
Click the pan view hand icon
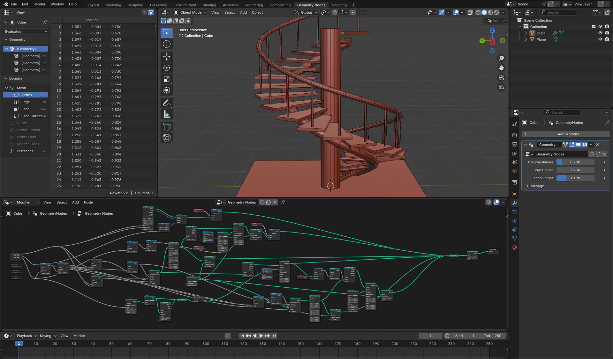click(501, 68)
